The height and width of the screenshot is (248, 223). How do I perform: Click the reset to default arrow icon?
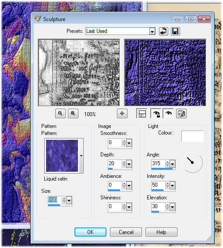coord(163,31)
